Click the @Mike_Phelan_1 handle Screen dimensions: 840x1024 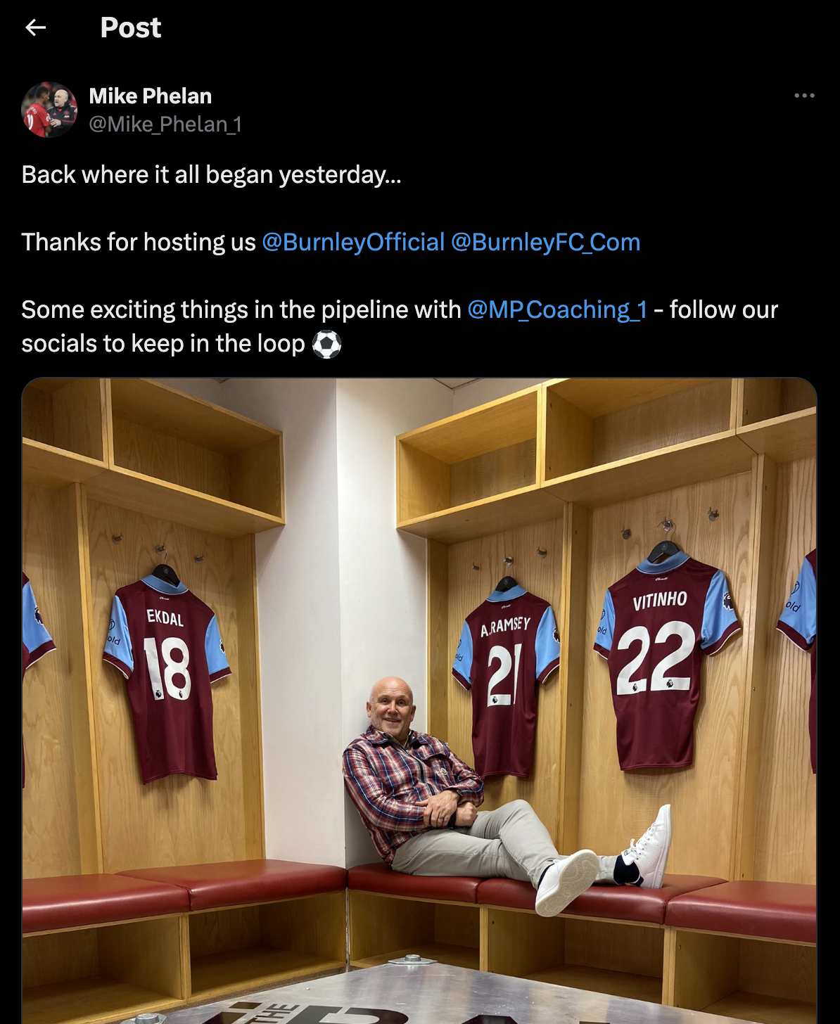pyautogui.click(x=165, y=124)
